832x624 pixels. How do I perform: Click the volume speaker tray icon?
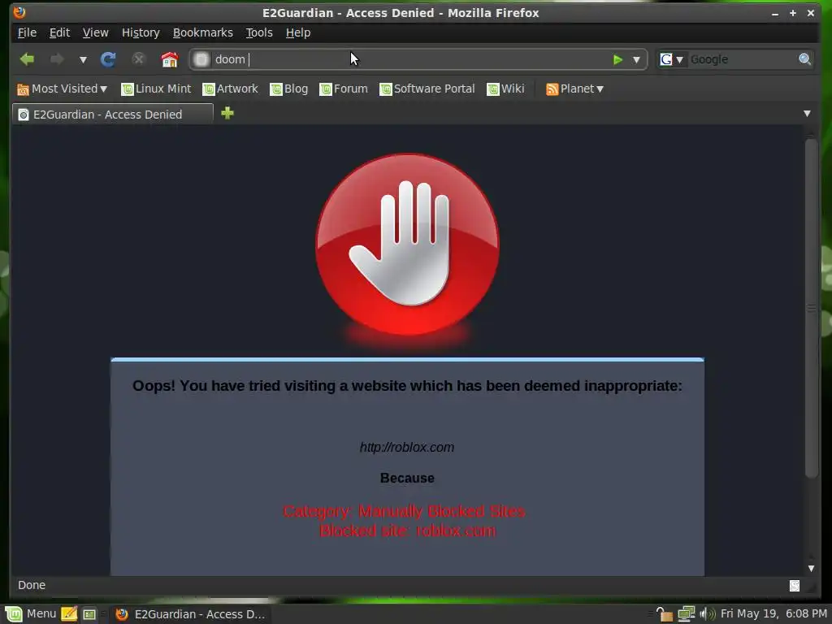click(708, 614)
